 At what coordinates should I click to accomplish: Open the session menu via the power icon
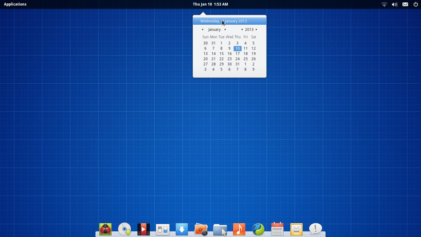coord(416,4)
